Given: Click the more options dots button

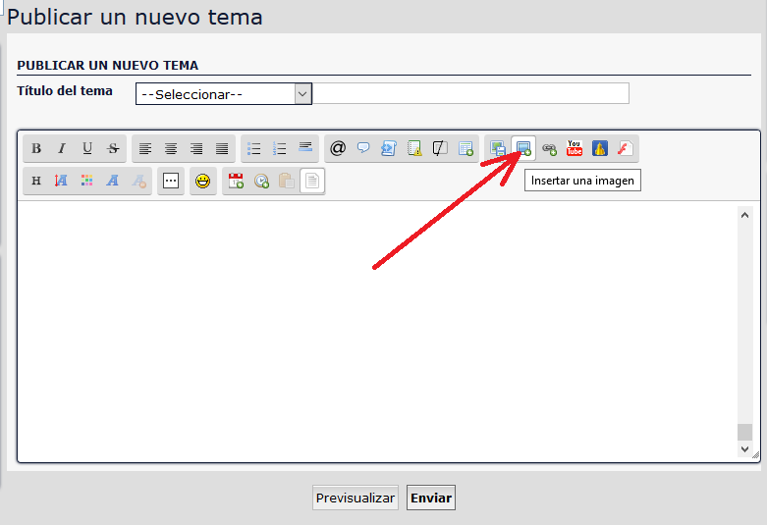Looking at the screenshot, I should coord(171,181).
